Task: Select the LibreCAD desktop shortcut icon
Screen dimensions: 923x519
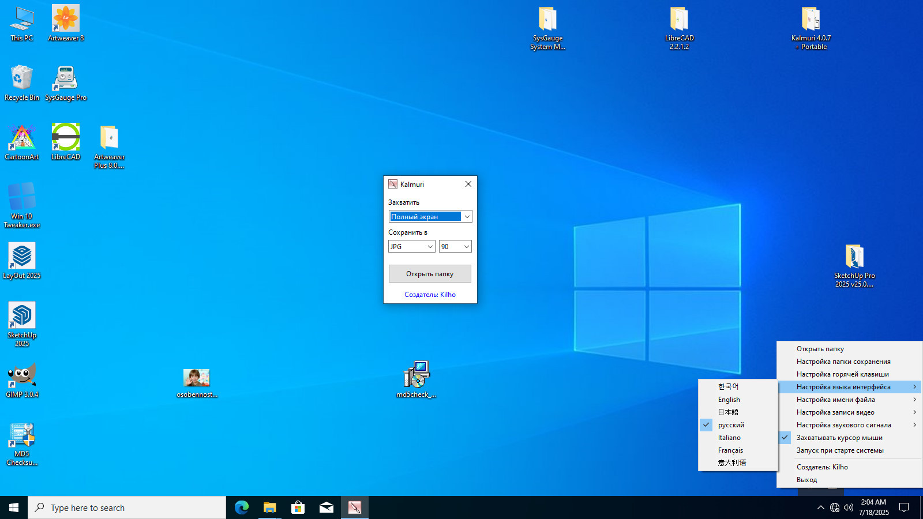Action: (66, 142)
